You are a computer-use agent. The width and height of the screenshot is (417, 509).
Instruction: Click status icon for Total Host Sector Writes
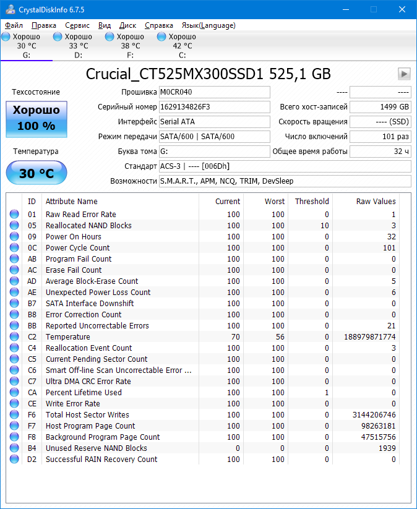point(14,414)
